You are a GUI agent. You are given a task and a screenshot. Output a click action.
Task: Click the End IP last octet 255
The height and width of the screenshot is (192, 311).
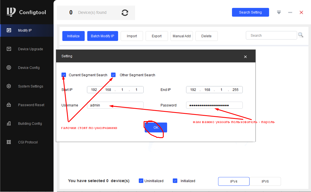pos(235,90)
